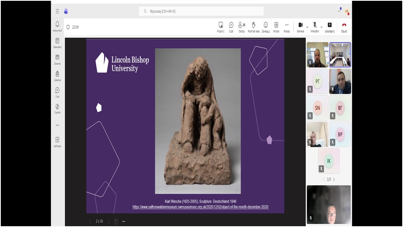Expand the Mikrofon options dropdown arrow
403x227 pixels.
(x=321, y=27)
